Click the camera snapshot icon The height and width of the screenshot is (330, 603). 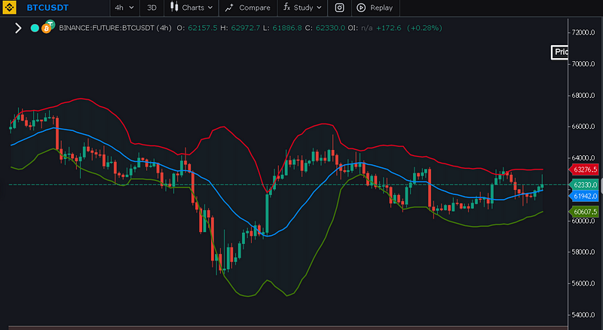coord(340,8)
